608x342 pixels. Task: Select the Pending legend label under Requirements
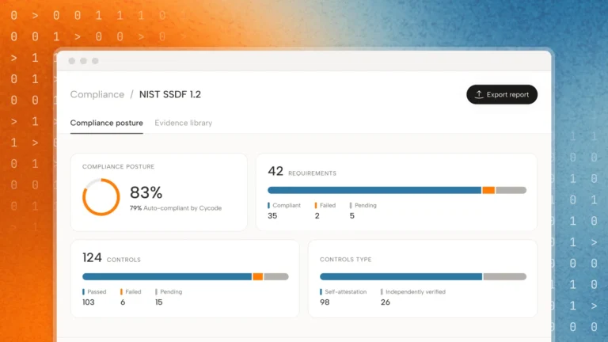pos(366,206)
